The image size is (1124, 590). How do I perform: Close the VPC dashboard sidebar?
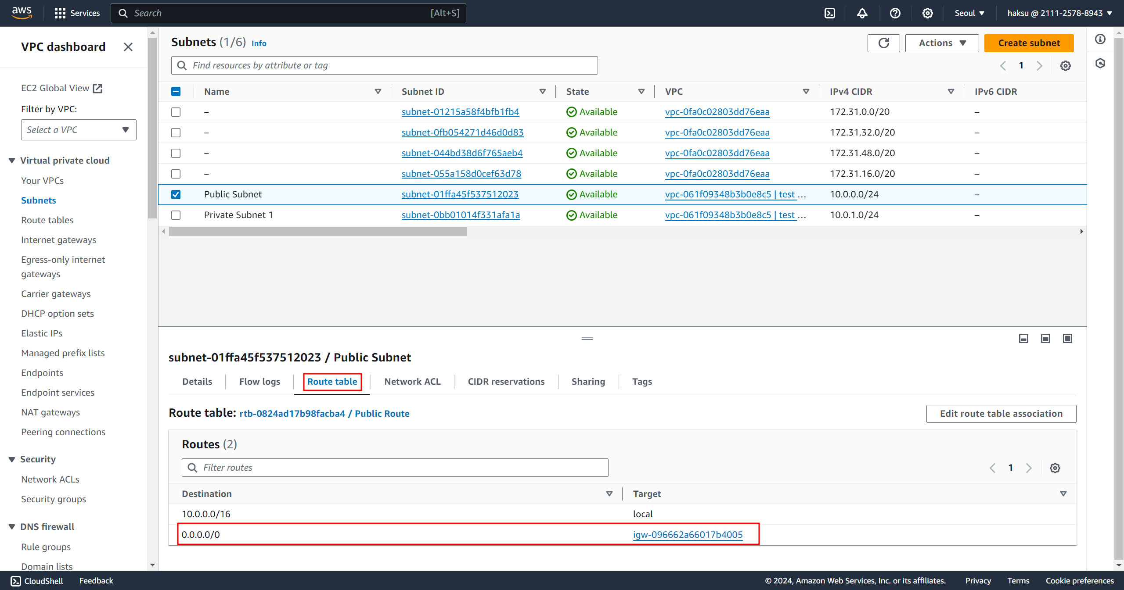click(128, 47)
